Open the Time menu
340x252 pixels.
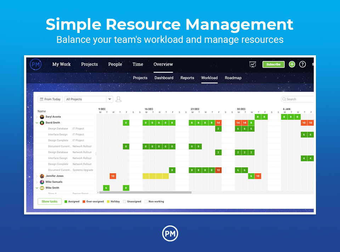(x=137, y=64)
